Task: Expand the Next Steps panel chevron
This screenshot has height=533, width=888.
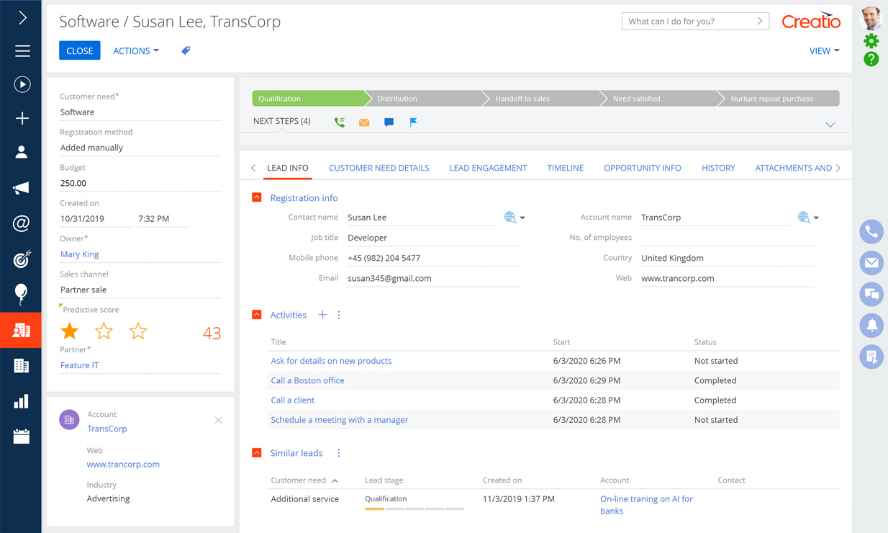Action: [x=830, y=125]
